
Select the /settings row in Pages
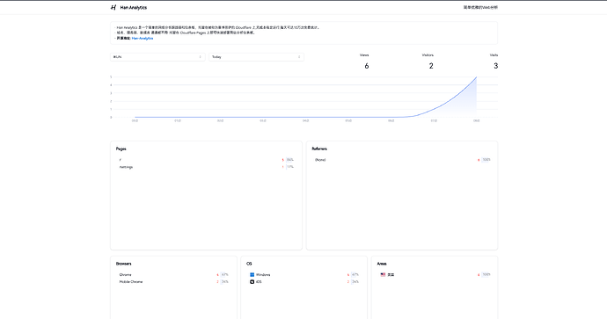point(207,167)
